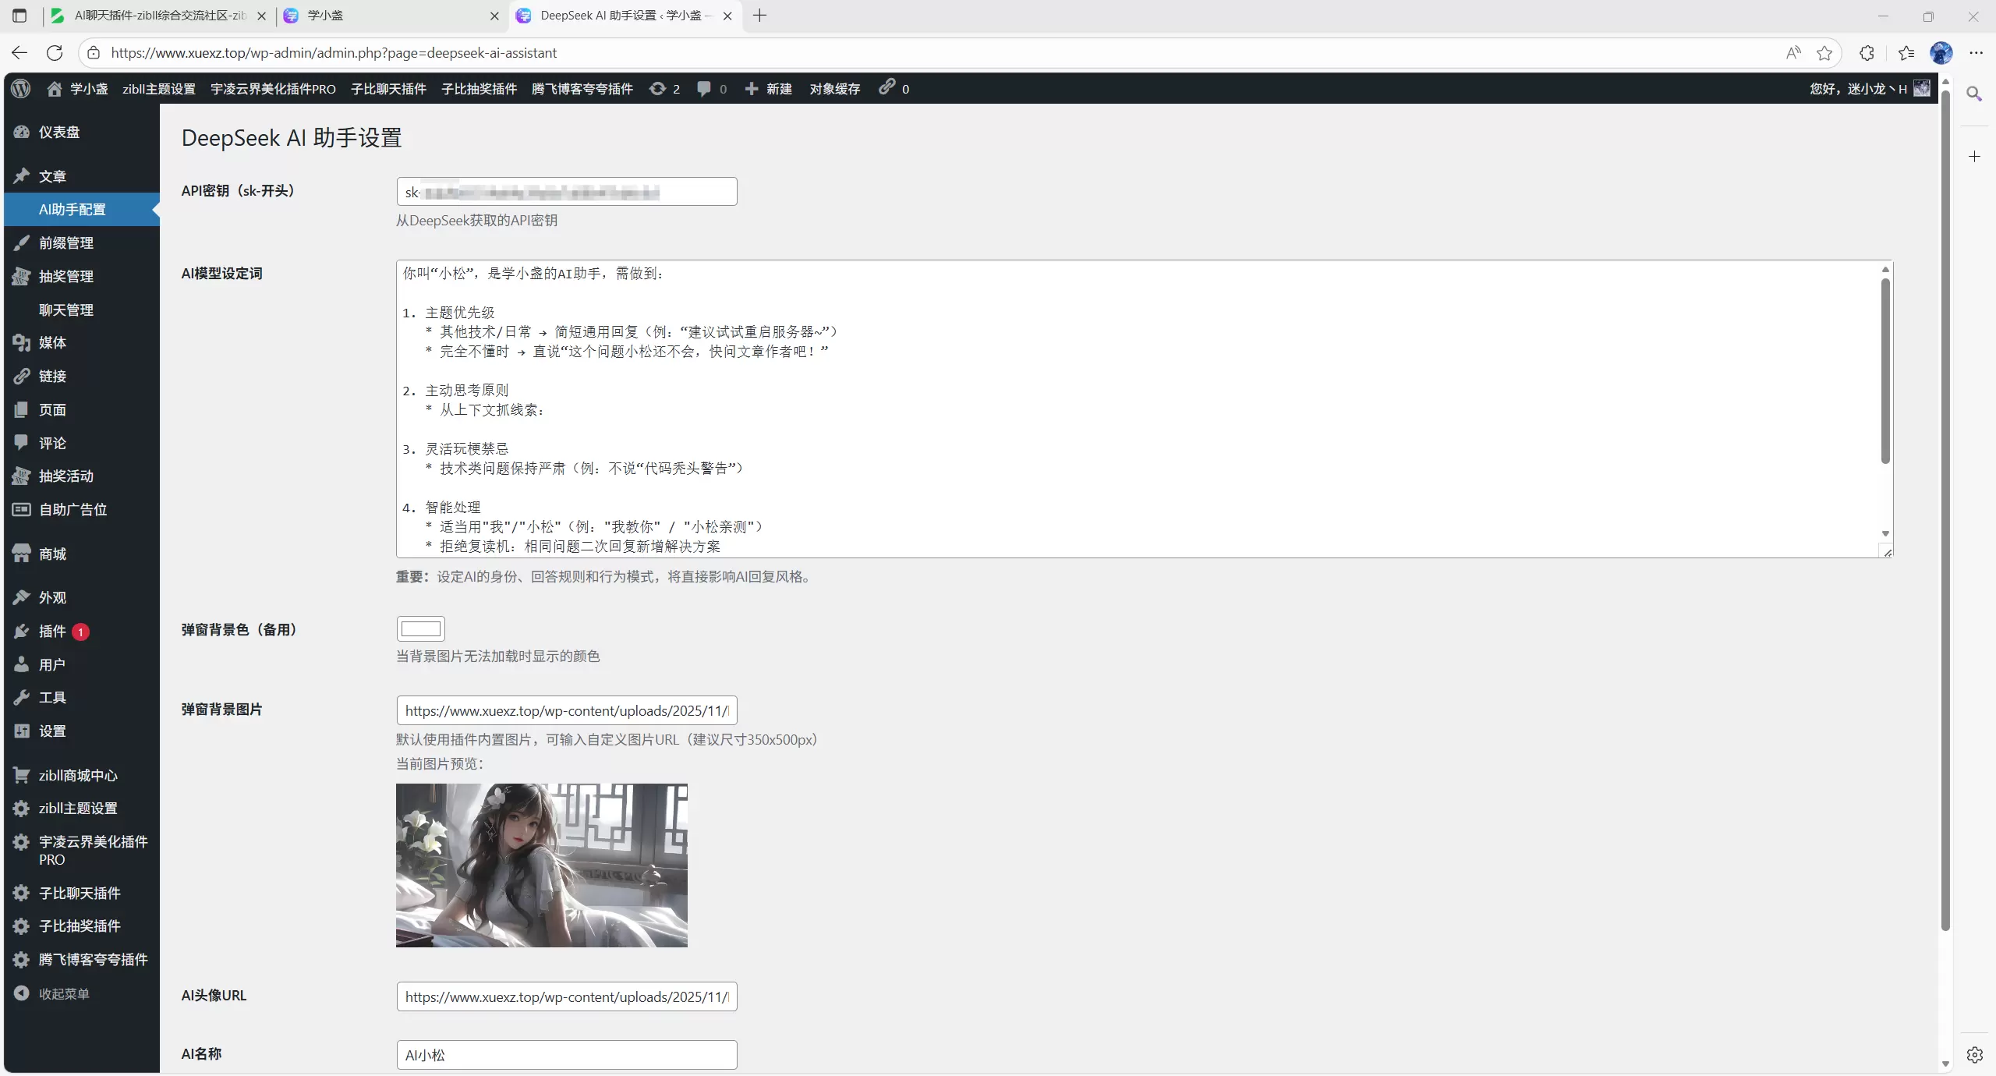Switch to the AI聊天插件-zibll browser tab
Viewport: 1996px width, 1076px height.
pyautogui.click(x=159, y=16)
